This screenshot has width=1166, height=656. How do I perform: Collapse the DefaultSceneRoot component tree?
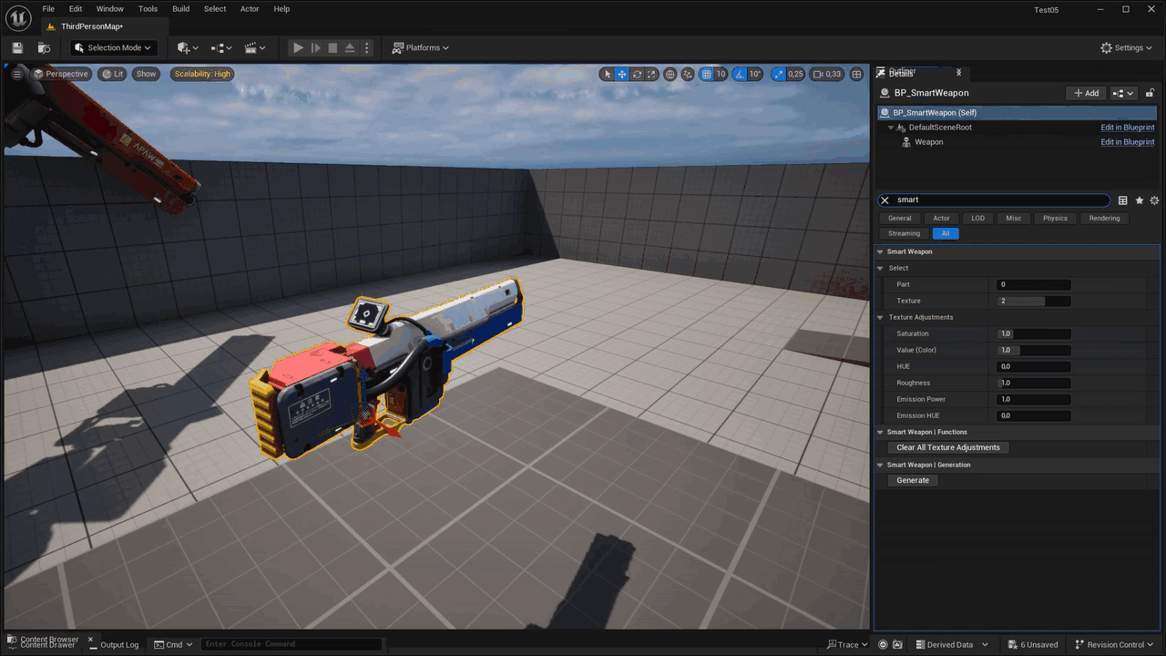click(891, 128)
